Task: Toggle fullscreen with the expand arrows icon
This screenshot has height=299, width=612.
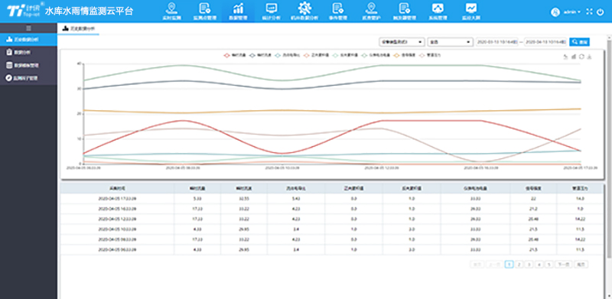Action: point(589,12)
